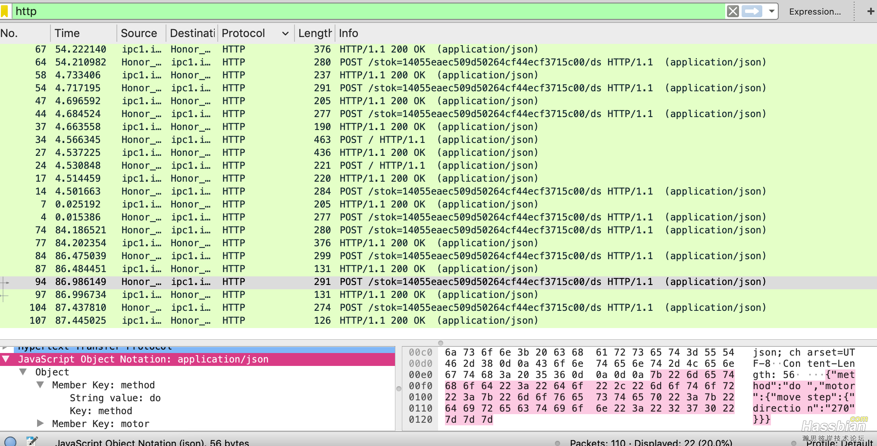This screenshot has height=446, width=877.
Task: Select packet 47 at 4.696592
Action: (438, 101)
